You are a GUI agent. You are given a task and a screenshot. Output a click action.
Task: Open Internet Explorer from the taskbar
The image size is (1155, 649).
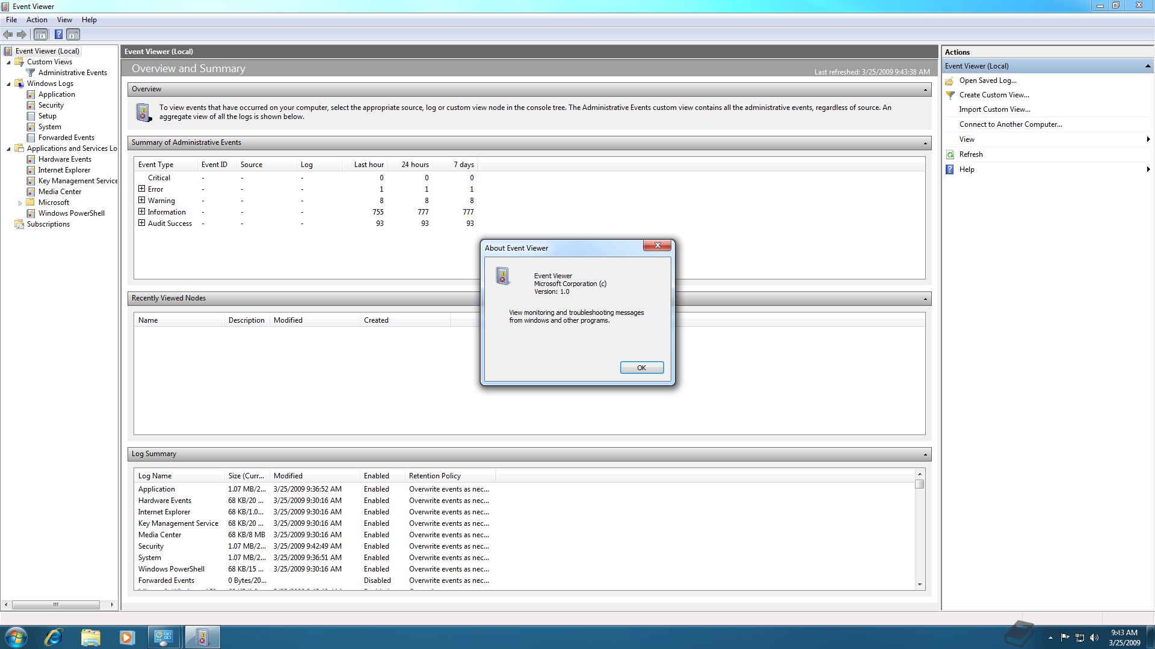[54, 637]
